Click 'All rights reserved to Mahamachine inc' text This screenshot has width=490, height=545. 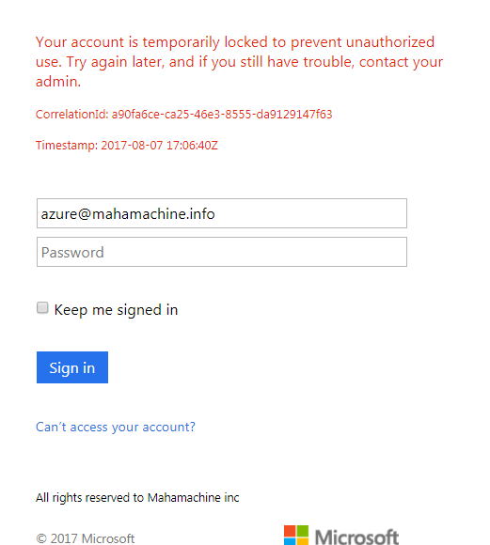(x=137, y=497)
